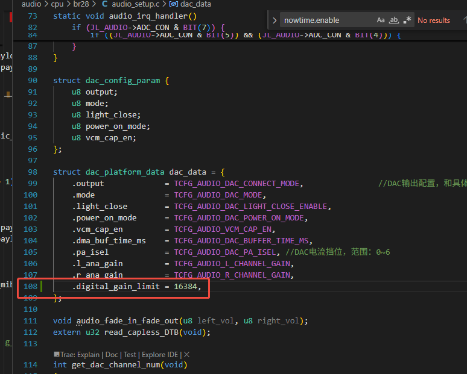Open the audio breadcrumb folder
The height and width of the screenshot is (374, 467).
[x=31, y=4]
